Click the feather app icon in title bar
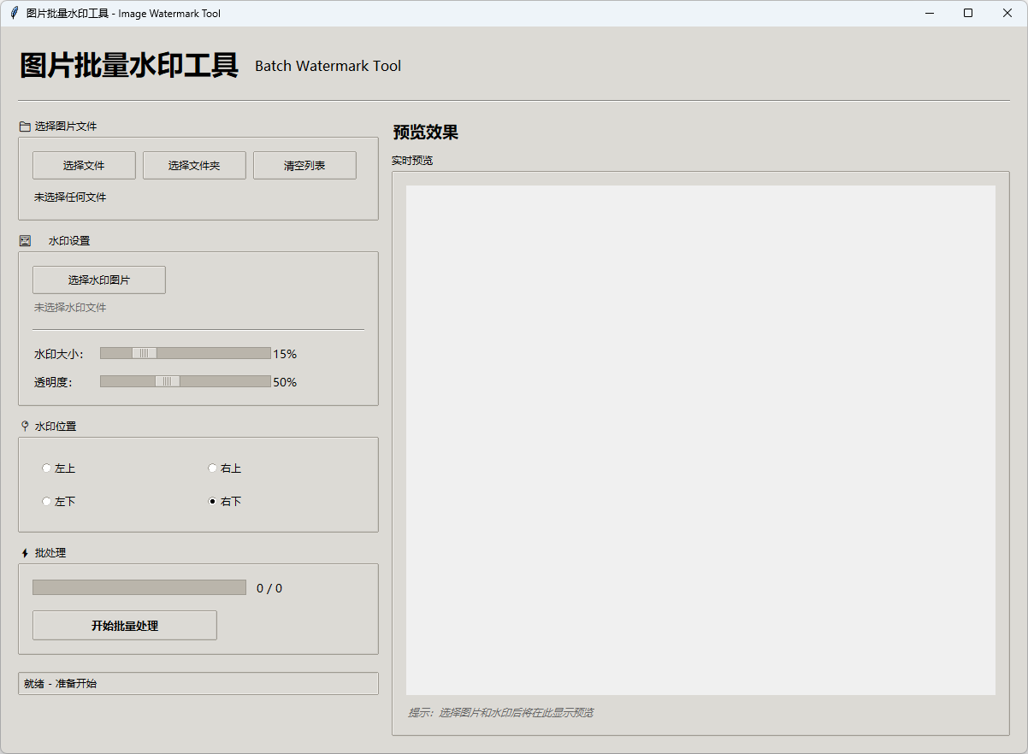 (14, 13)
